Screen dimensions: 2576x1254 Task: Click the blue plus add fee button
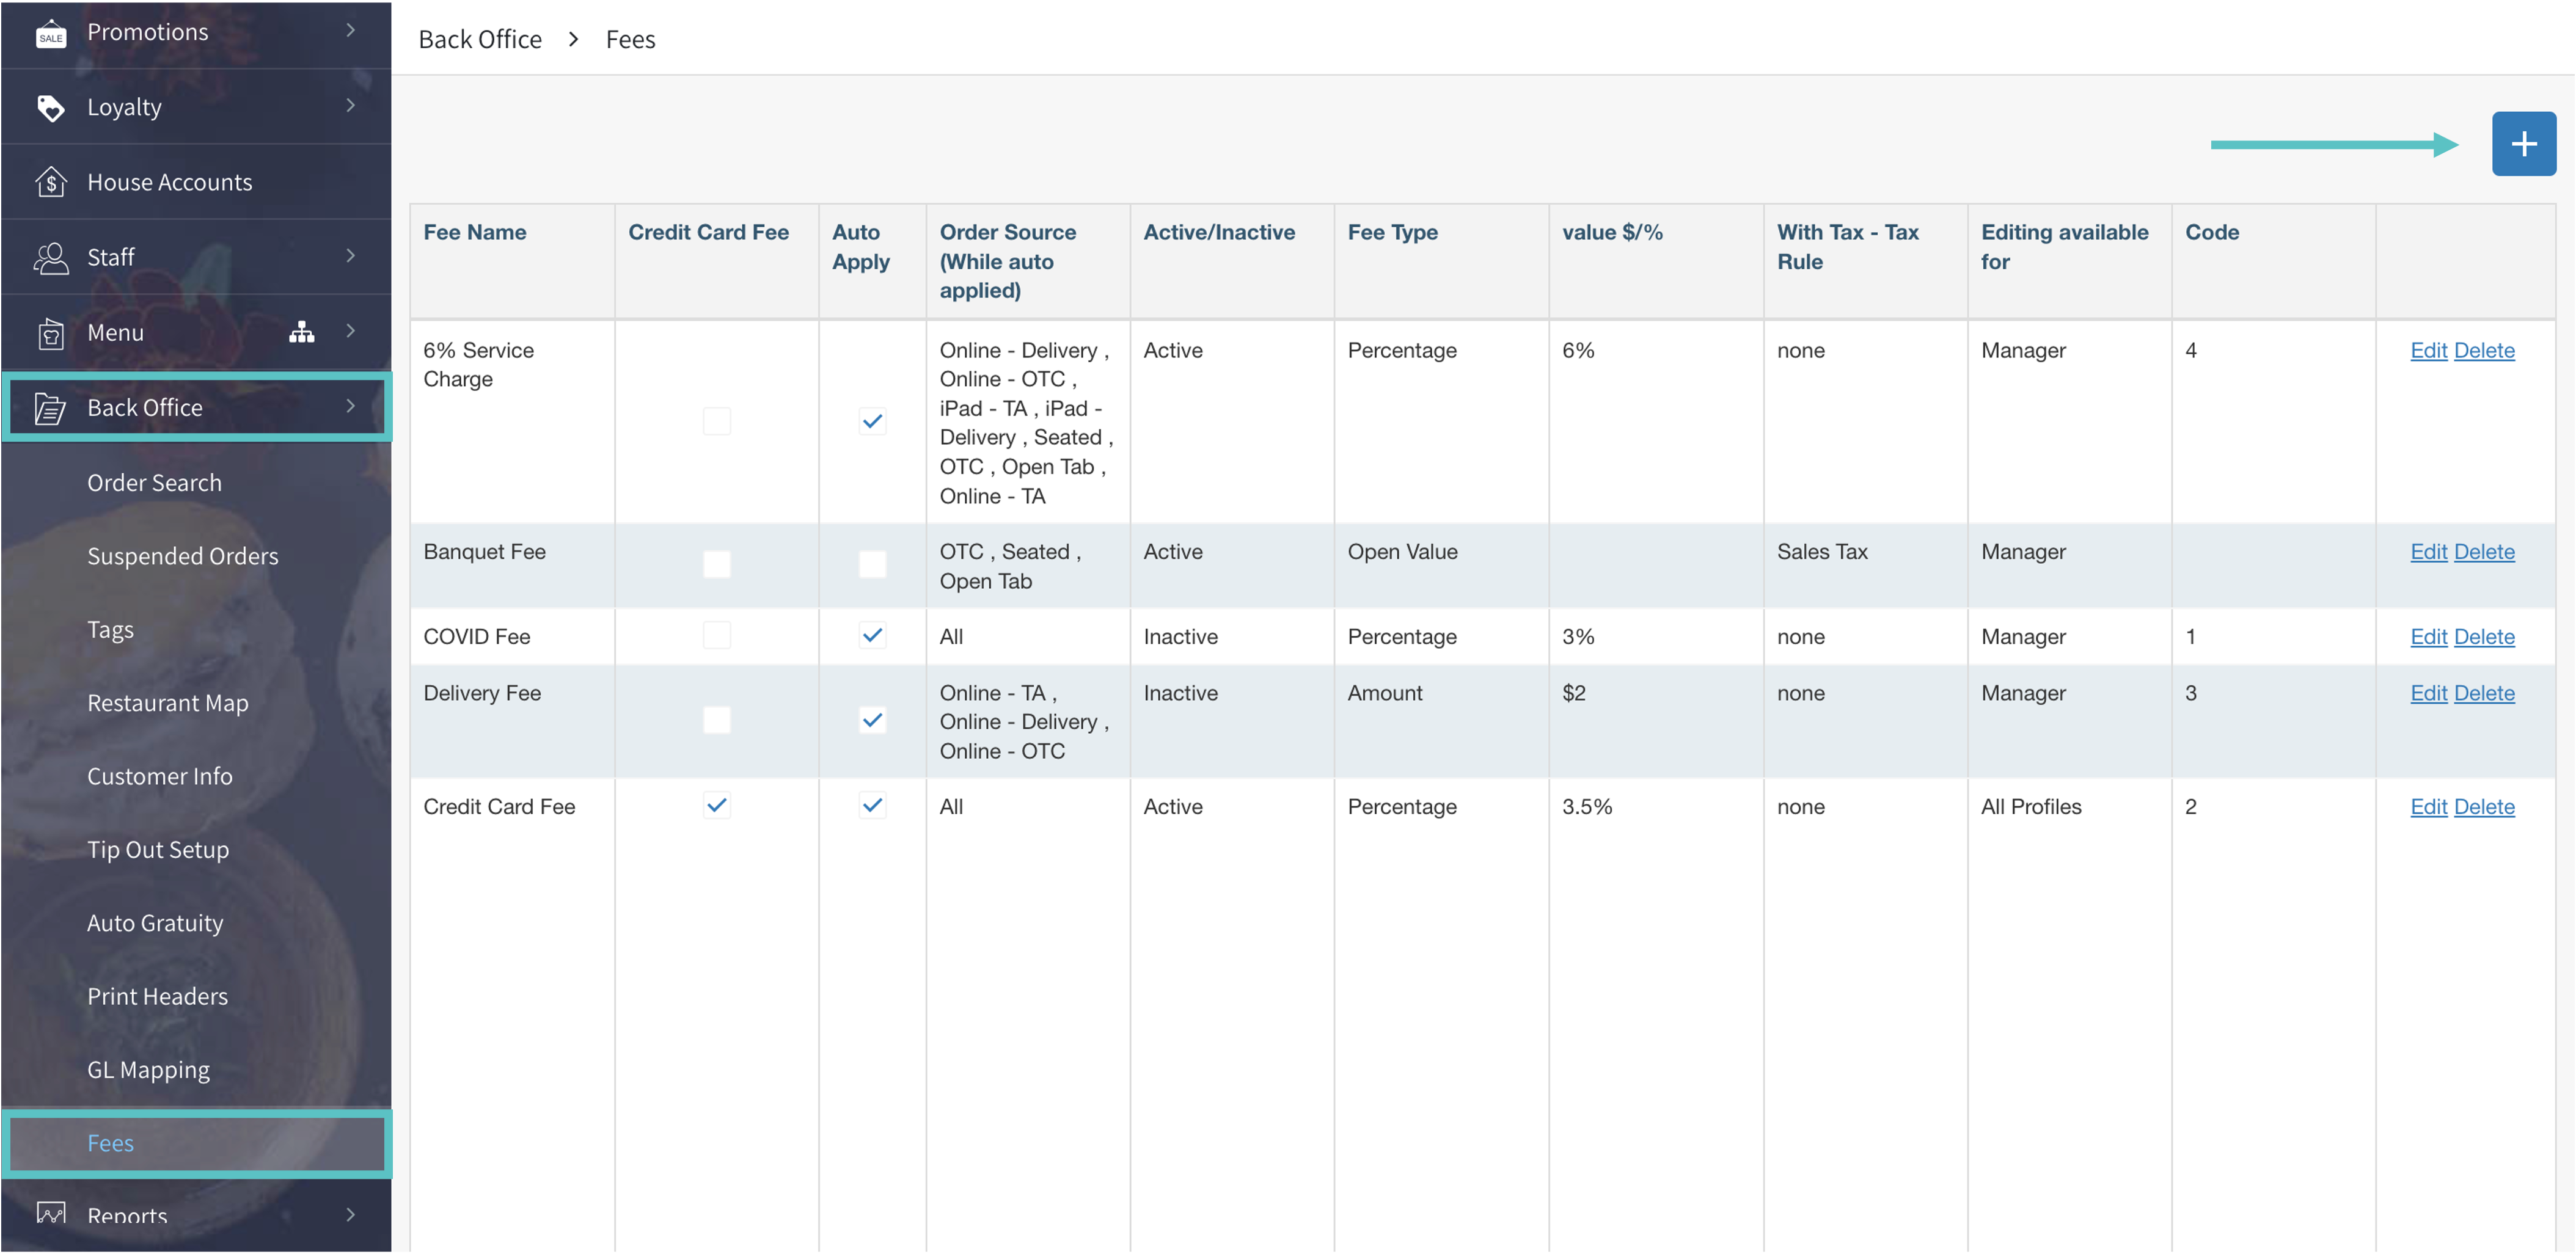click(2522, 144)
